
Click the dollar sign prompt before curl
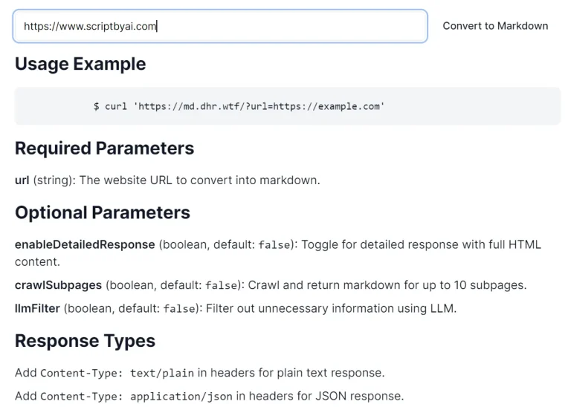pos(97,106)
